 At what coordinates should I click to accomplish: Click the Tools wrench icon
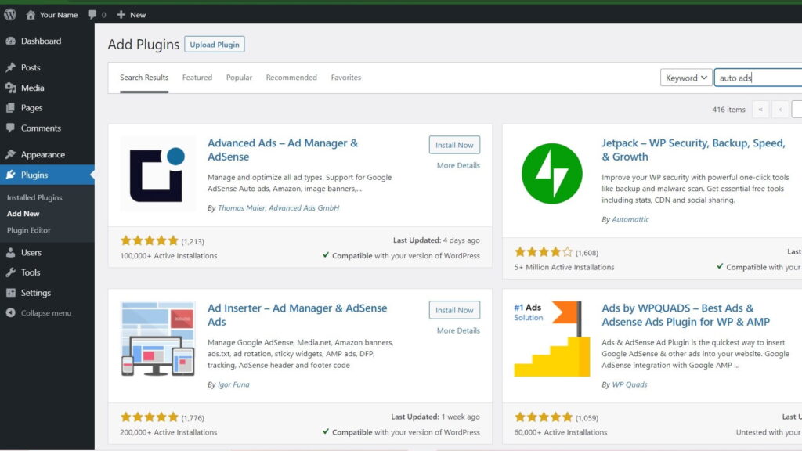(11, 272)
